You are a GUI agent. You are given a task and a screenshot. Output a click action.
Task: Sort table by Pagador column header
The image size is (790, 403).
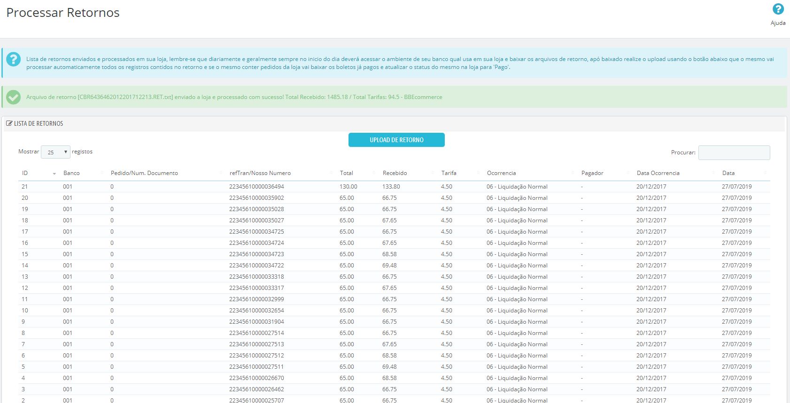(592, 173)
